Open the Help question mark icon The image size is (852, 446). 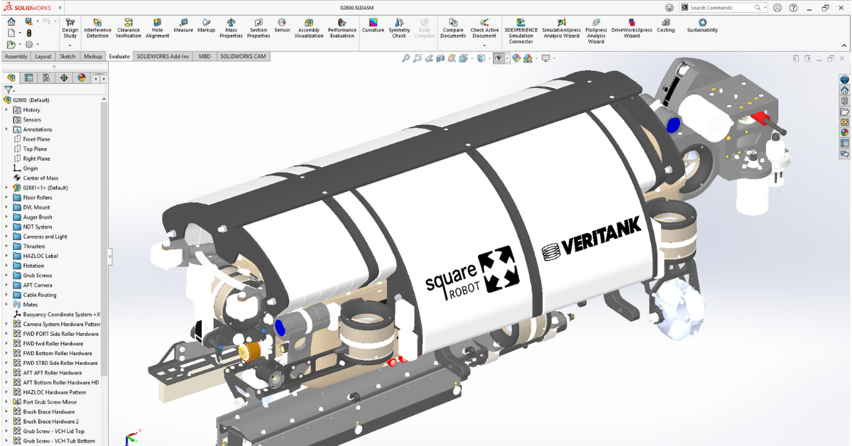(793, 7)
